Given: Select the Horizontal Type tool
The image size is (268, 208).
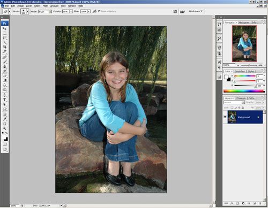Looking at the screenshot, I should (5, 100).
